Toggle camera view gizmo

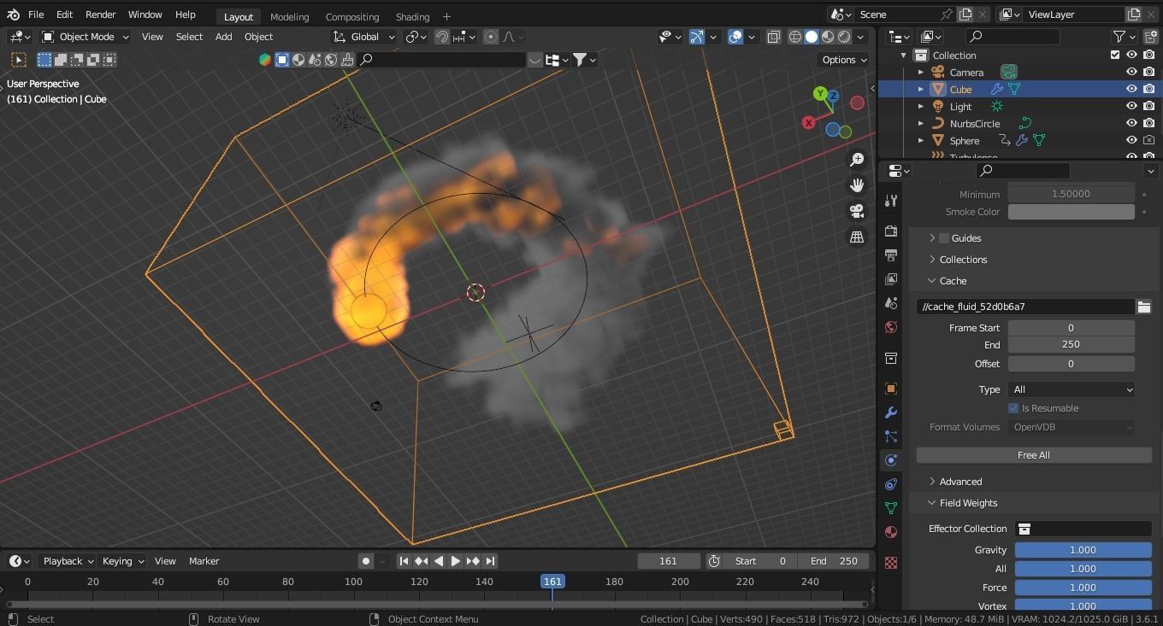click(857, 211)
